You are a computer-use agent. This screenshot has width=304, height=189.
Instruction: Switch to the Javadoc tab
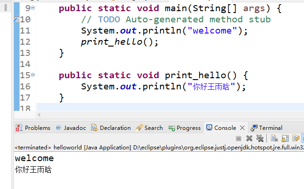click(75, 128)
